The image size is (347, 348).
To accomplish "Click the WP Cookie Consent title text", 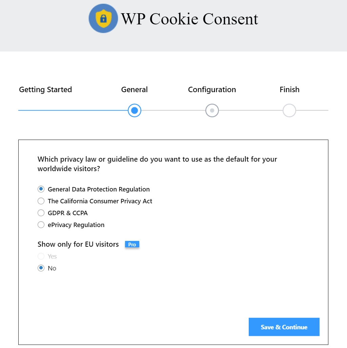I will tap(190, 19).
